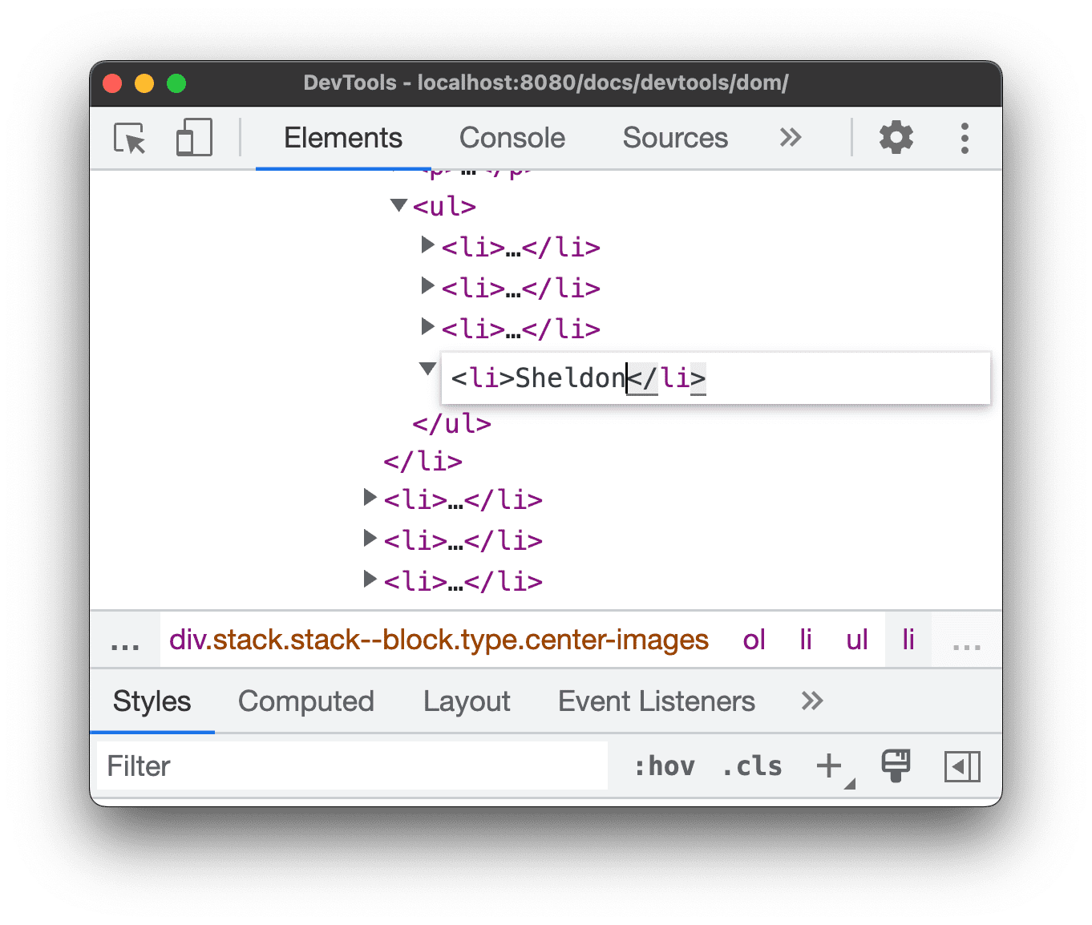The image size is (1092, 925).
Task: Switch to the Sources tab
Action: [x=675, y=138]
